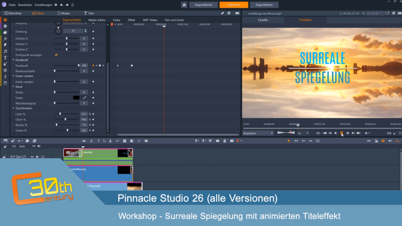Toggle visibility eye of A/V Spur (7)
This screenshot has width=402, height=226.
pyautogui.click(x=32, y=157)
